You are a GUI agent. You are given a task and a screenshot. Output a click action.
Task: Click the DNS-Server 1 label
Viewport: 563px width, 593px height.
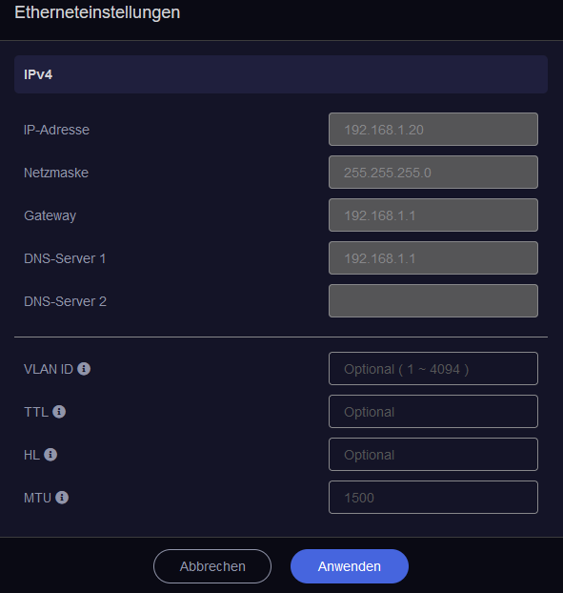coord(65,258)
